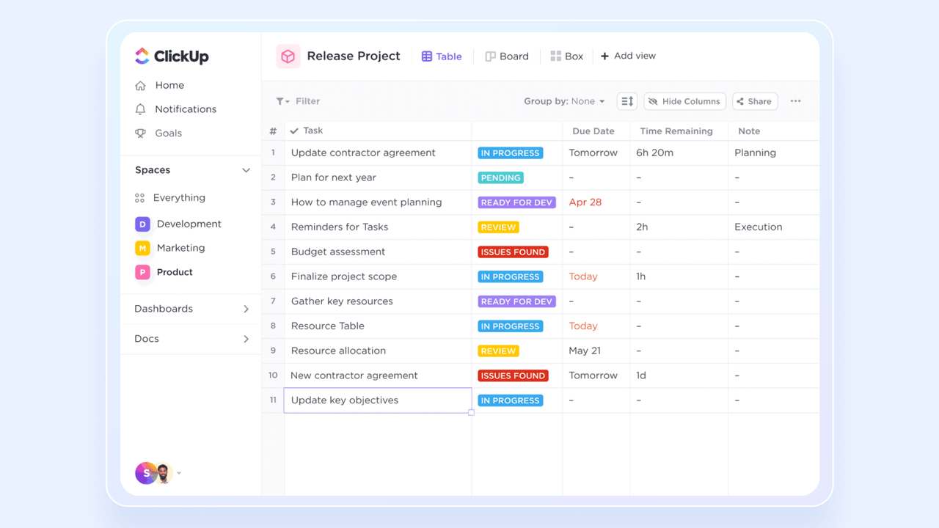Click the Apr 28 due date

coord(585,202)
